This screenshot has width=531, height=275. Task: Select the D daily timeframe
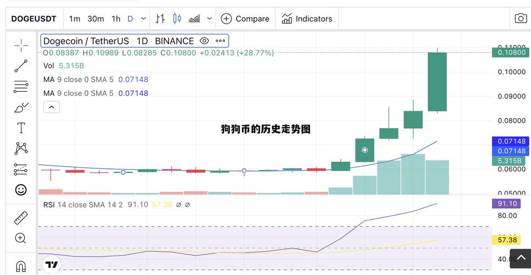[x=130, y=19]
